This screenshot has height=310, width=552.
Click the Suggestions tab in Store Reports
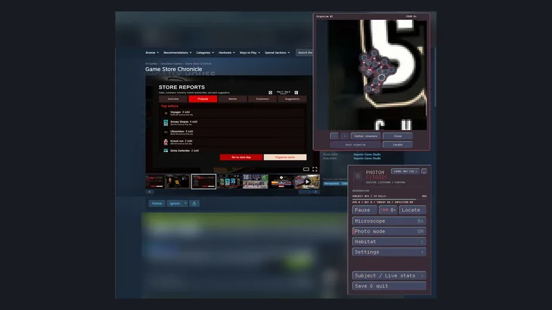pos(292,99)
